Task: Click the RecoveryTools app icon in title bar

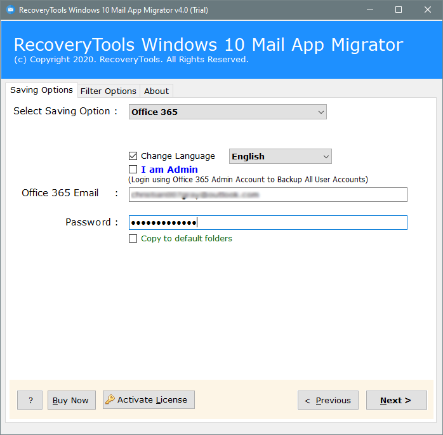Action: (11, 10)
